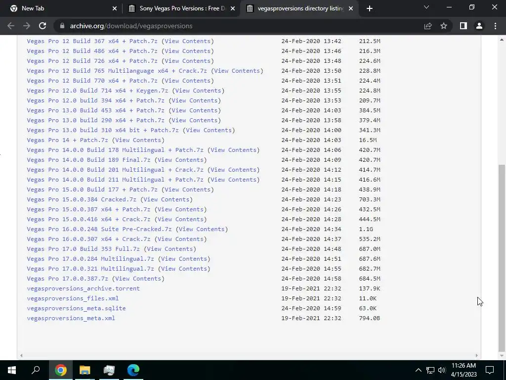This screenshot has width=506, height=380.
Task: Download Vegas Pro 17.0 Build 353 Full.7z
Action: (x=83, y=249)
